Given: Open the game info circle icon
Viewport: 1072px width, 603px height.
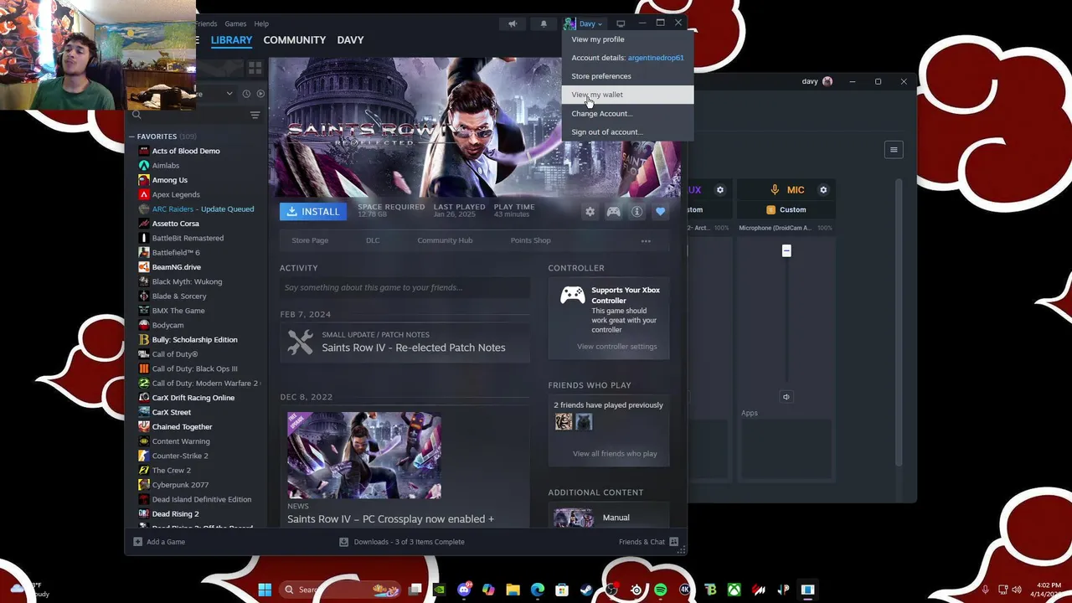Looking at the screenshot, I should click(636, 212).
